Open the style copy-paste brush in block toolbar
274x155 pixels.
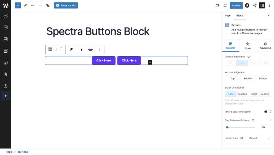click(x=71, y=49)
